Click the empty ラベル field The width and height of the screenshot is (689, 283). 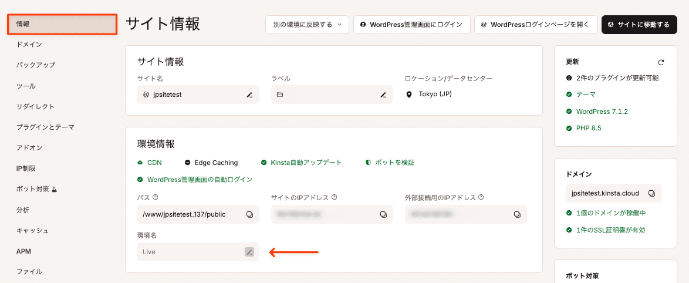click(332, 95)
